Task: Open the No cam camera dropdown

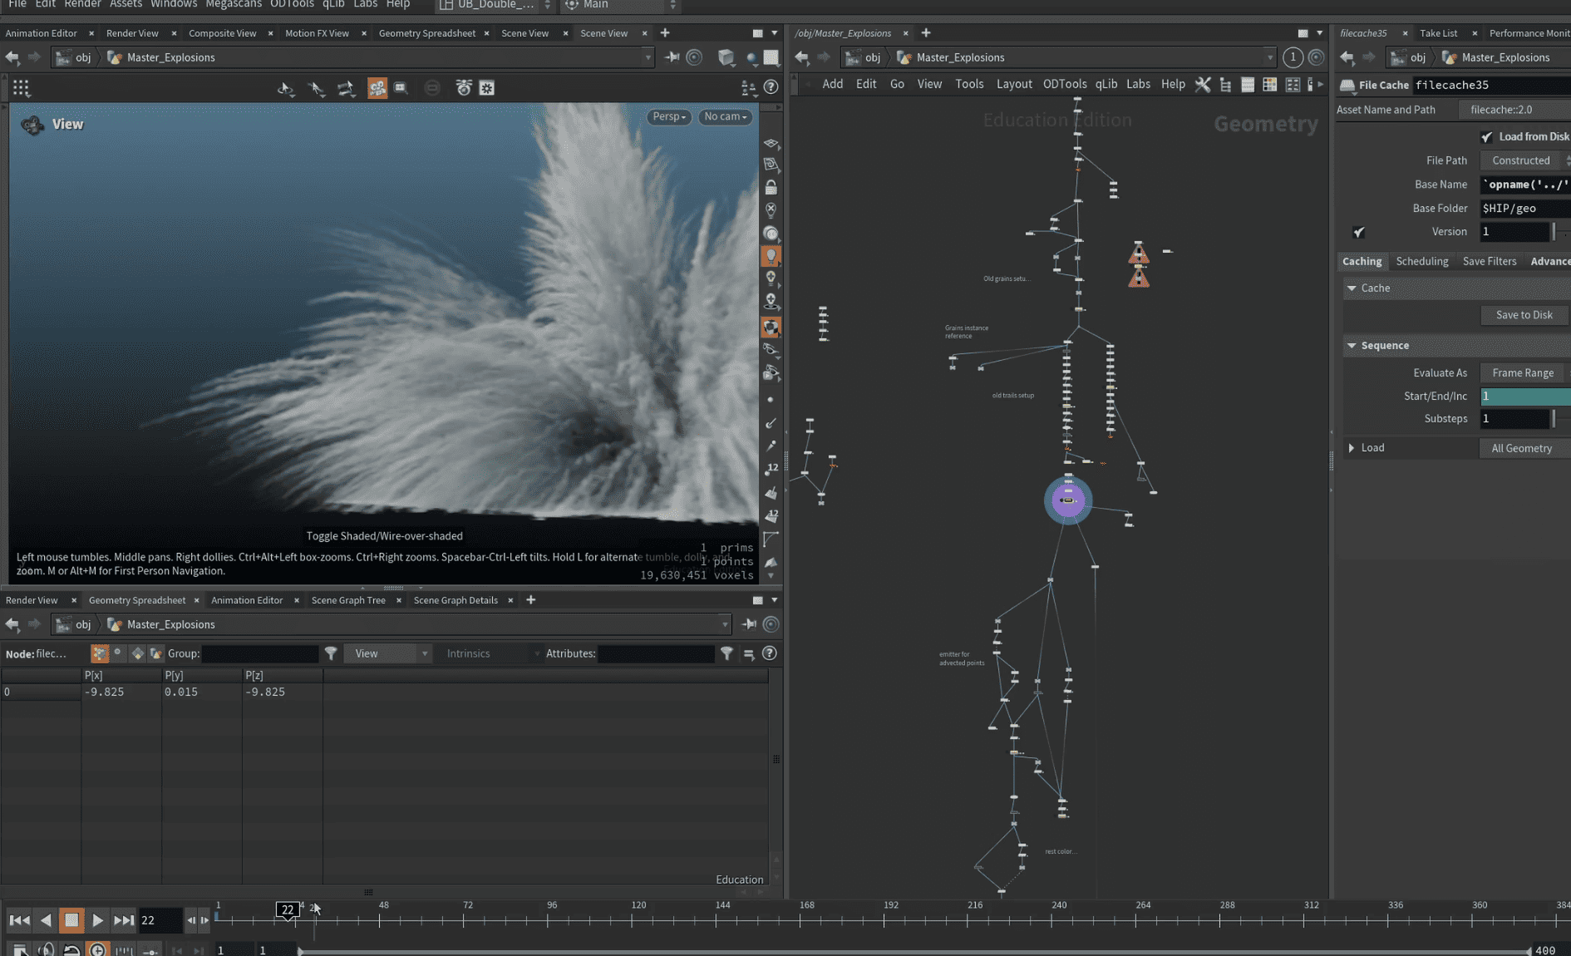Action: (725, 116)
